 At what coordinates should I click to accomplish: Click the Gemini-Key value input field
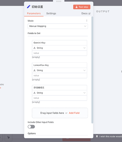pyautogui.click(x=60, y=53)
